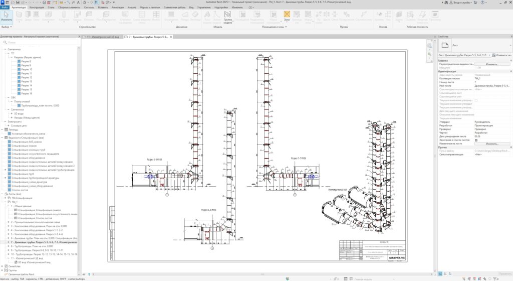Image resolution: width=513 pixels, height=281 pixels.
Task: Click the Изменить тип (Edit Type) icon
Action: click(x=493, y=55)
